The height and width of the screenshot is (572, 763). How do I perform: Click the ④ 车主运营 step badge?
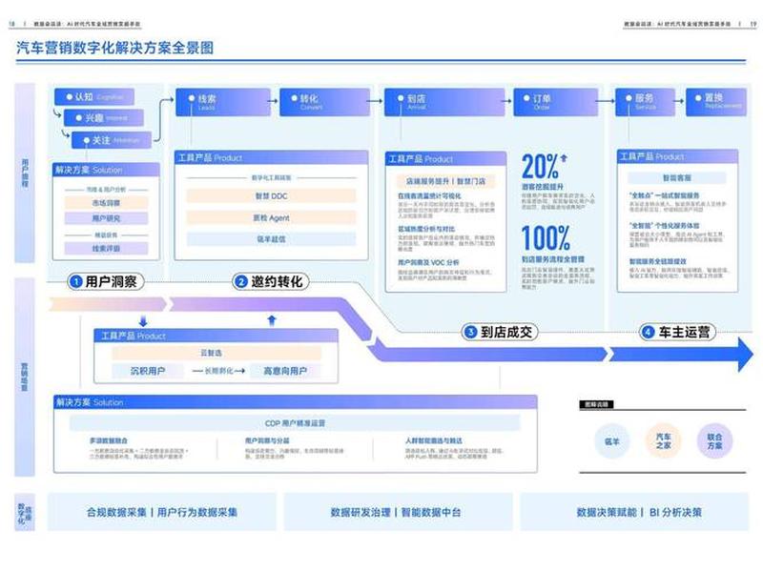(x=677, y=332)
